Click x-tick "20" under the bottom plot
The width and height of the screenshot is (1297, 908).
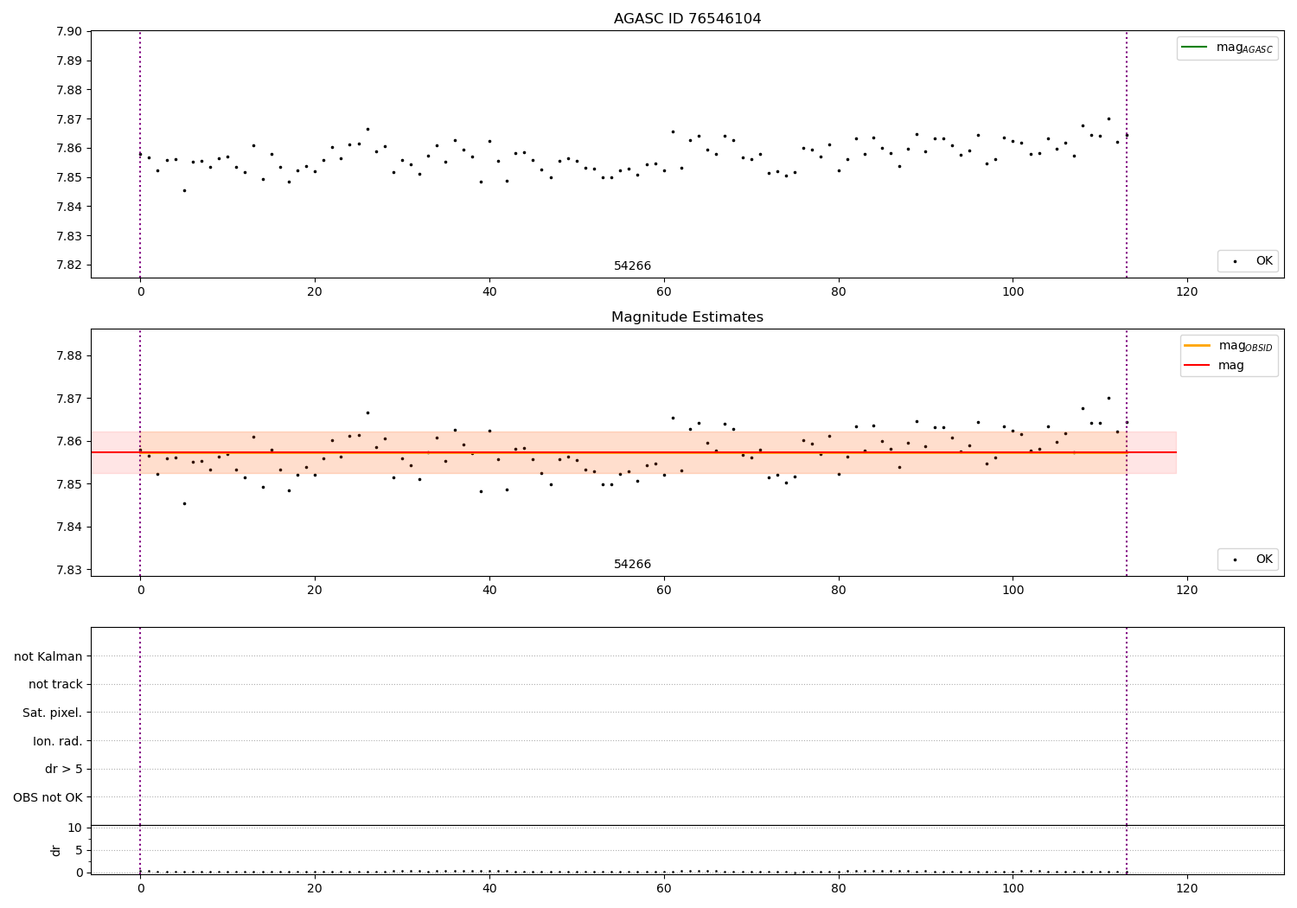(315, 888)
